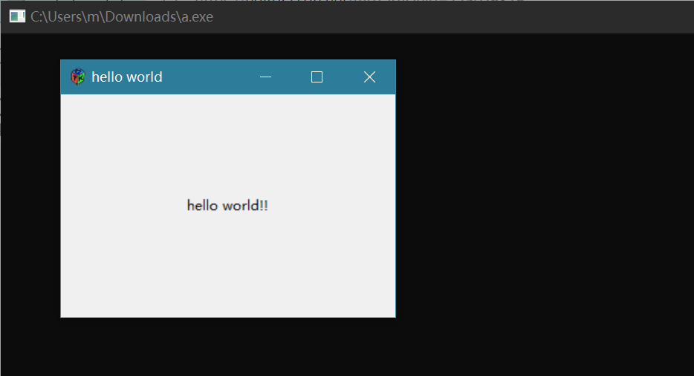This screenshot has width=694, height=376.
Task: Click empty title bar space in hello world window
Action: (208, 77)
